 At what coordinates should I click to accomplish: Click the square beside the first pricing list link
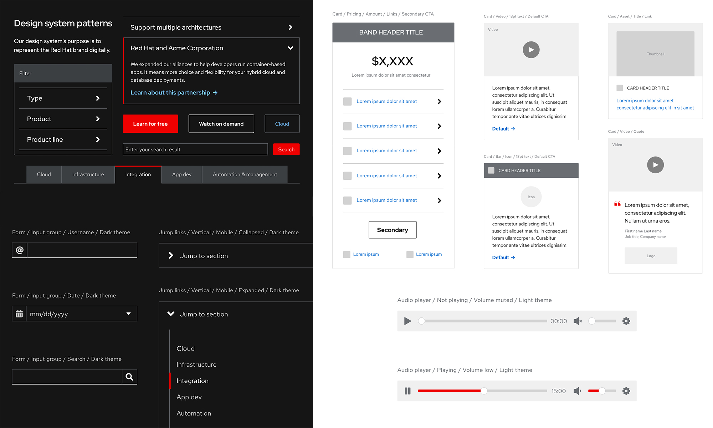[347, 101]
